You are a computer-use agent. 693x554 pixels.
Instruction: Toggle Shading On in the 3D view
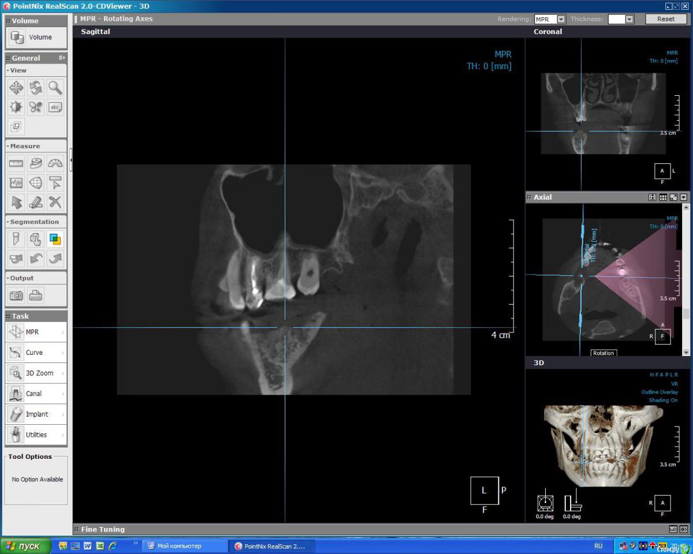662,400
